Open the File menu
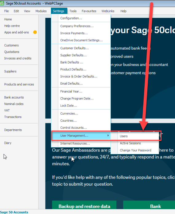The image size is (175, 214). point(6,11)
